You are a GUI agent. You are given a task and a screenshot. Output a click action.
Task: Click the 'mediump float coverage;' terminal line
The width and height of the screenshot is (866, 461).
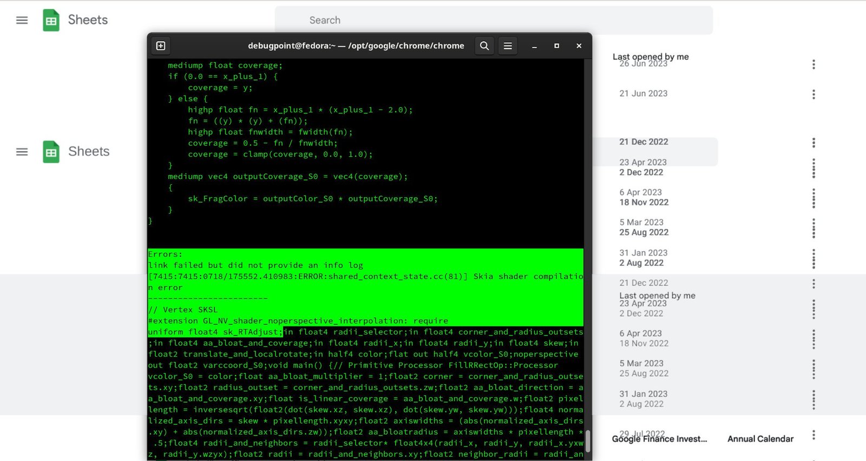coord(225,65)
